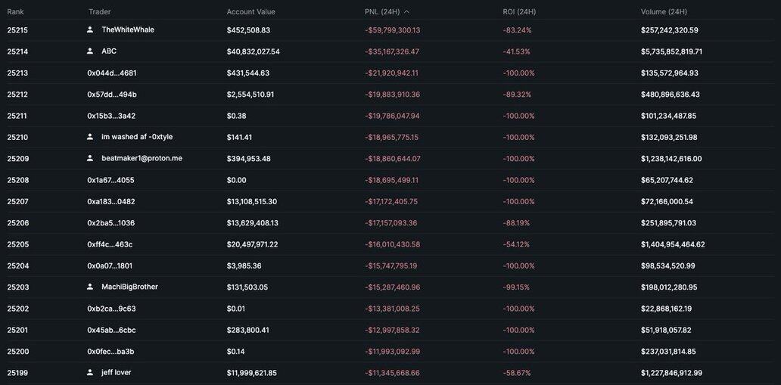
Task: Open the TheWhiteWhale trader profile
Action: coord(128,29)
